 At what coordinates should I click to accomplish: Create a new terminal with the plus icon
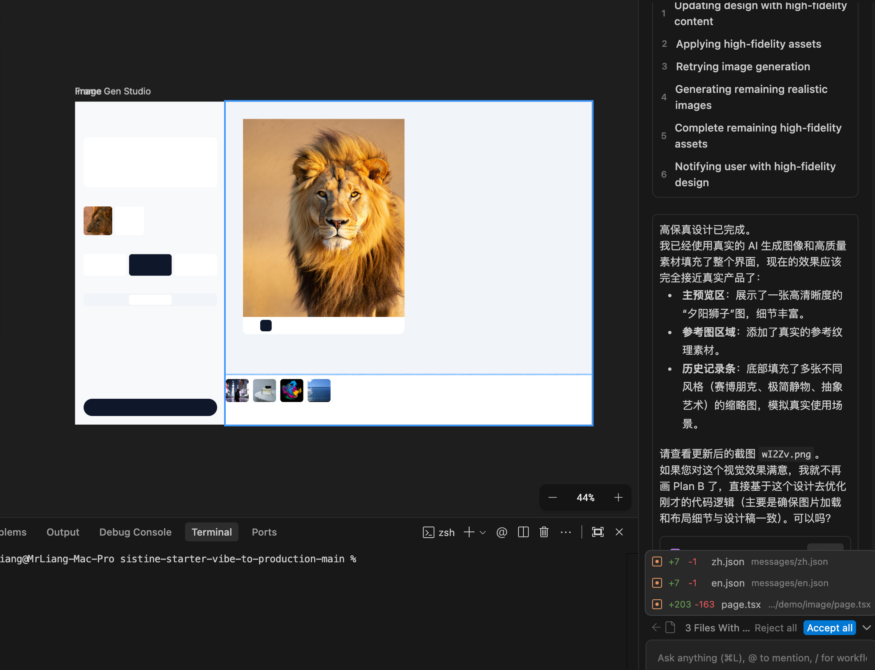[x=469, y=532]
